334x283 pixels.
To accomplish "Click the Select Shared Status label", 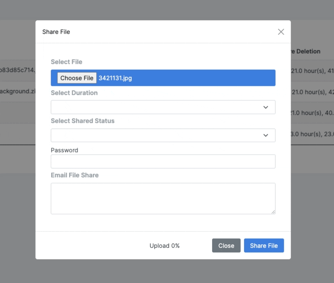I will pos(83,121).
